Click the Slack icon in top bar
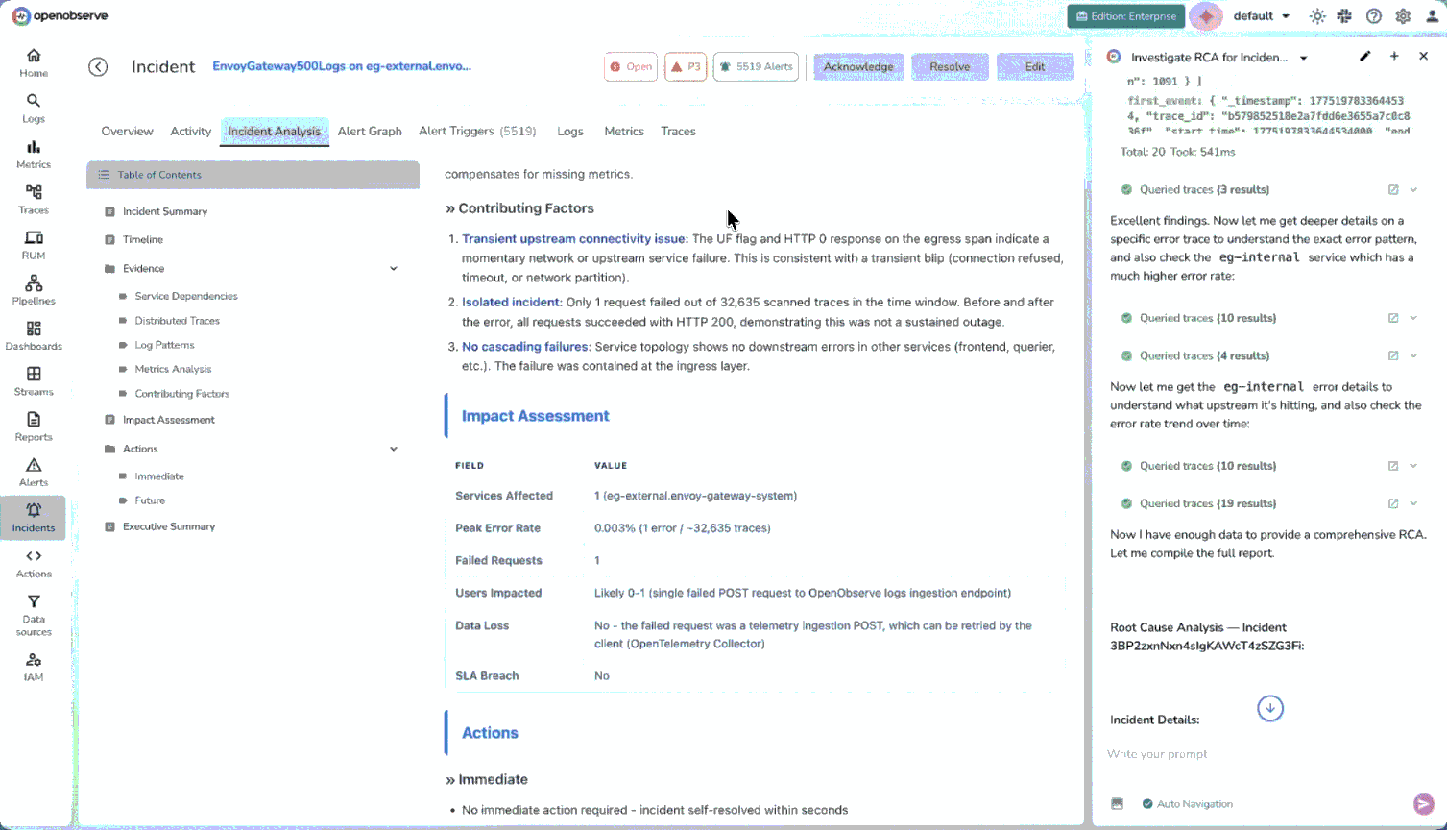 [x=1344, y=16]
